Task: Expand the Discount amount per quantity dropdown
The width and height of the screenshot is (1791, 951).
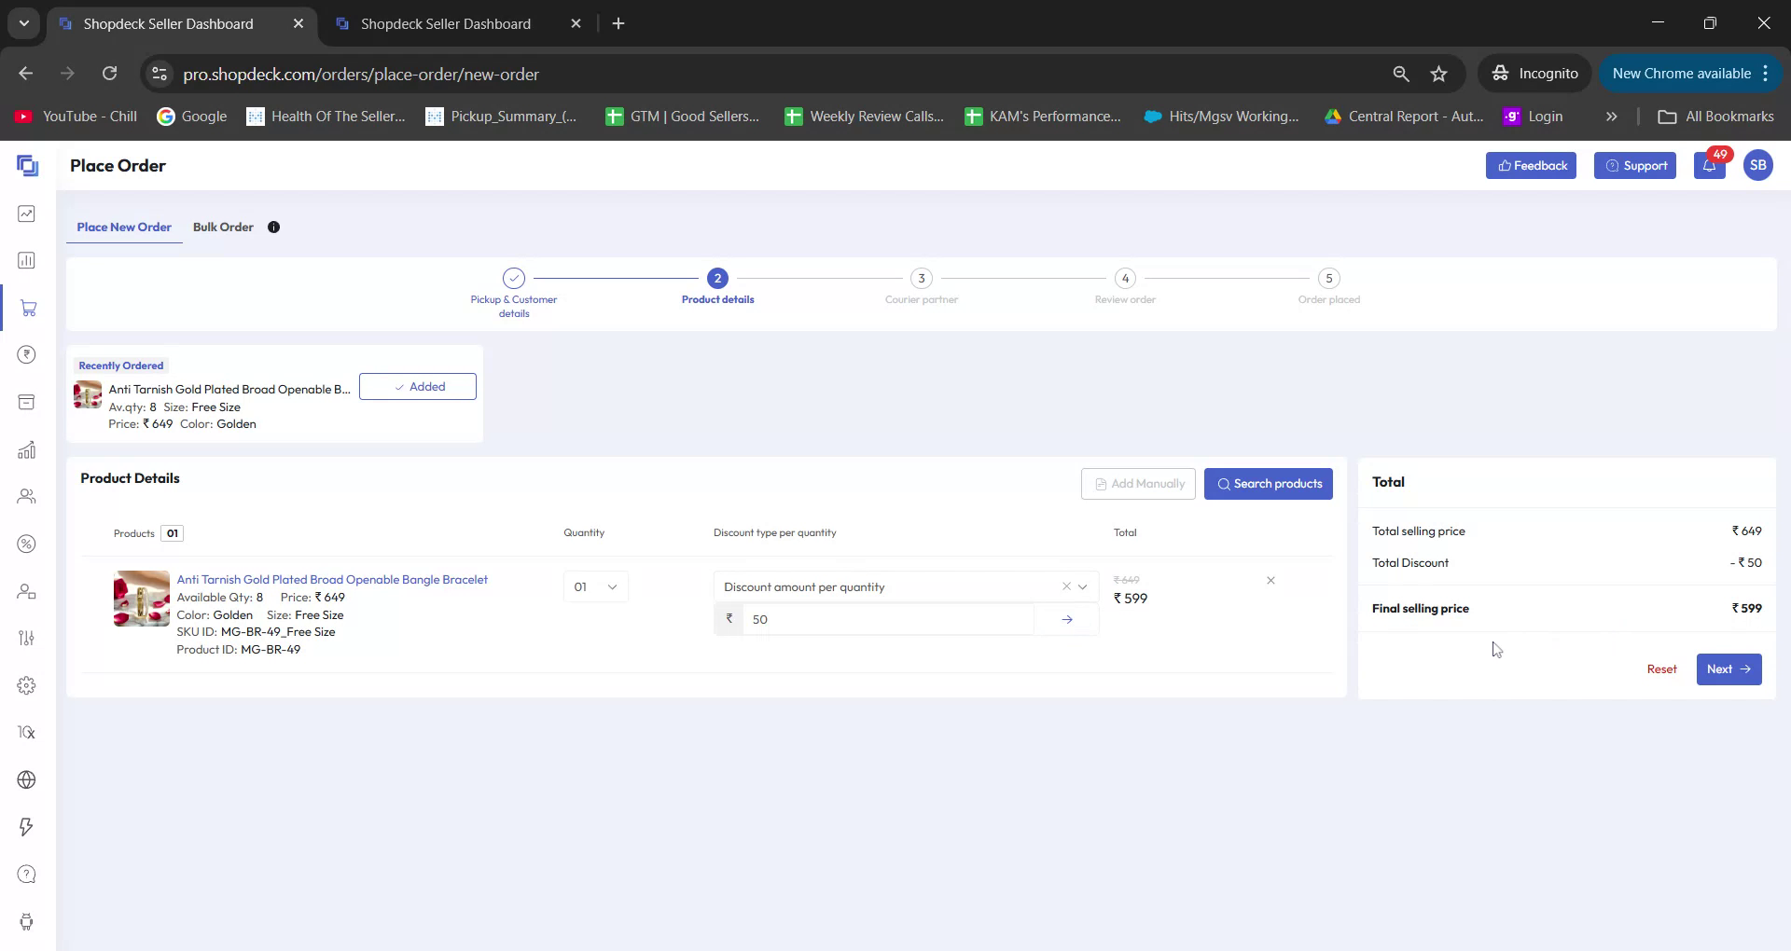Action: pos(1083,586)
